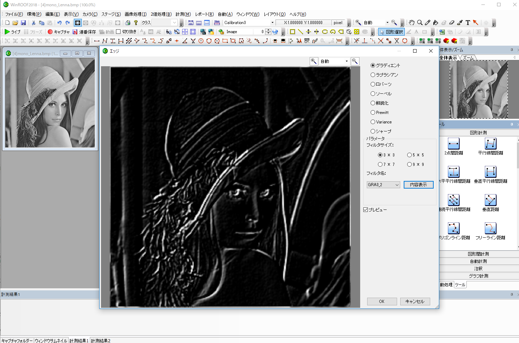Image resolution: width=519 pixels, height=343 pixels.
Task: Save the image with the floppy disk icon
Action: [23, 23]
